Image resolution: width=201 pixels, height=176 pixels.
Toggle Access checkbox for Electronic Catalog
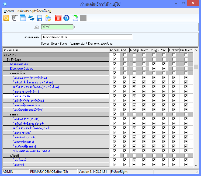pos(115,69)
